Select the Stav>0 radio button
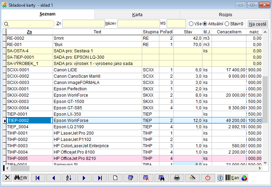 [x=227, y=24]
